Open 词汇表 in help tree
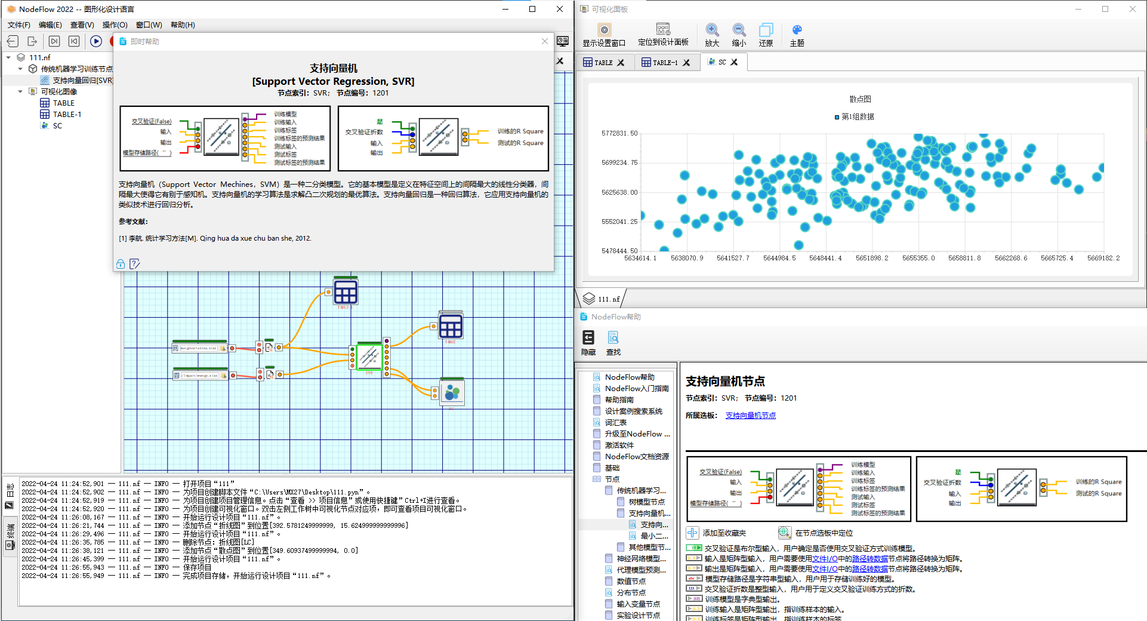This screenshot has height=621, width=1147. point(610,423)
